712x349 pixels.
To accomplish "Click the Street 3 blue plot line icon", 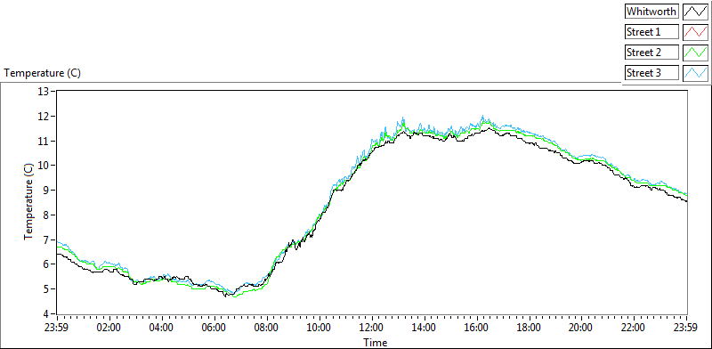I will pos(695,73).
